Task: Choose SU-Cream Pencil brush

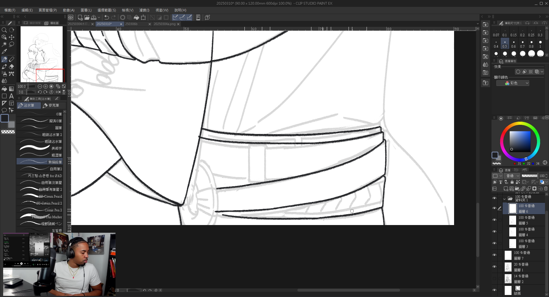Action: (x=40, y=196)
